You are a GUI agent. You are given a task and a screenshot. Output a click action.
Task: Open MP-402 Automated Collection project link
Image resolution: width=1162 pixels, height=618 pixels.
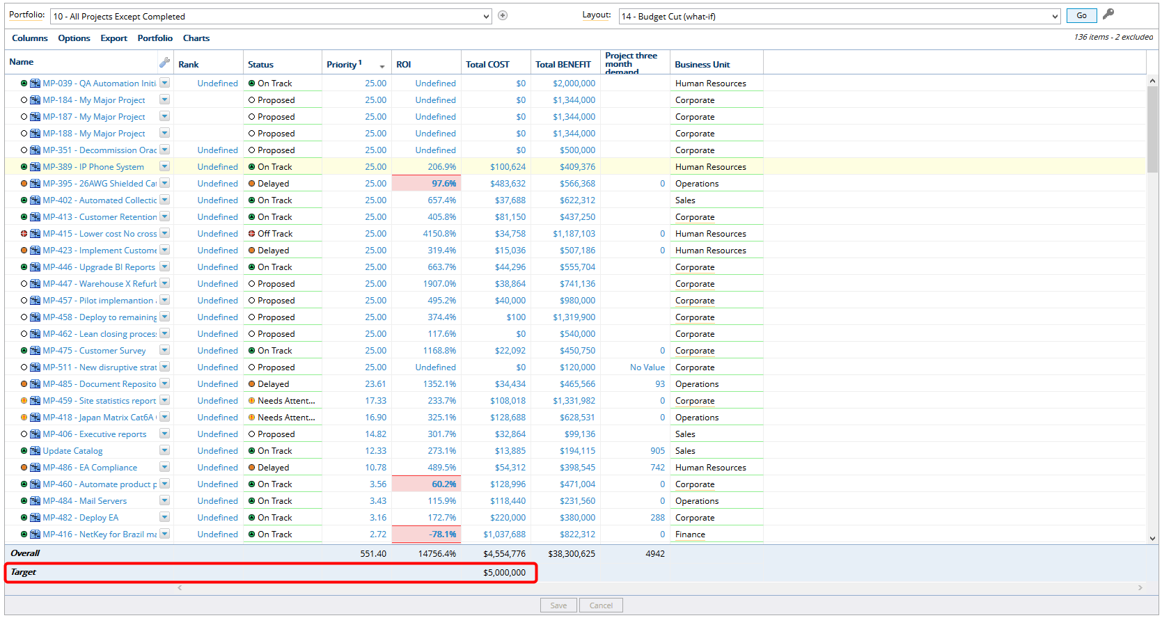[100, 200]
